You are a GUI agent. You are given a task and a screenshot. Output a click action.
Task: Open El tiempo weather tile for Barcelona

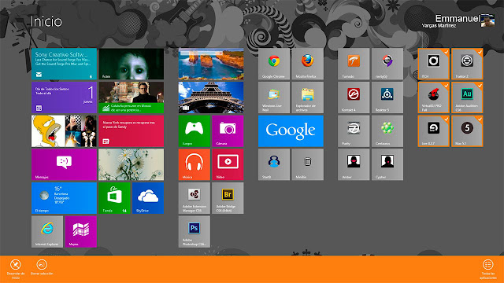point(64,198)
